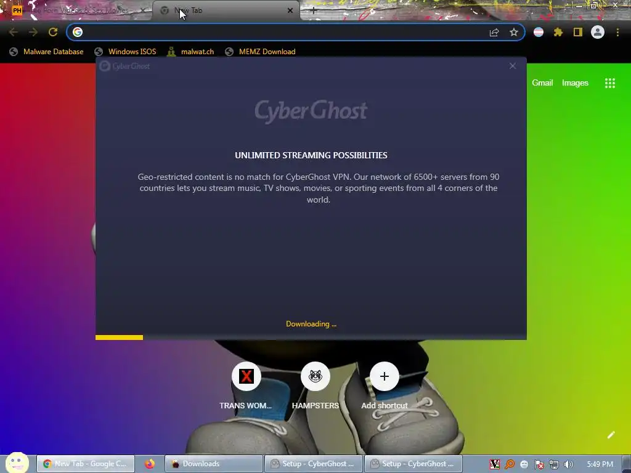
Task: Open the Google apps grid
Action: (x=609, y=83)
